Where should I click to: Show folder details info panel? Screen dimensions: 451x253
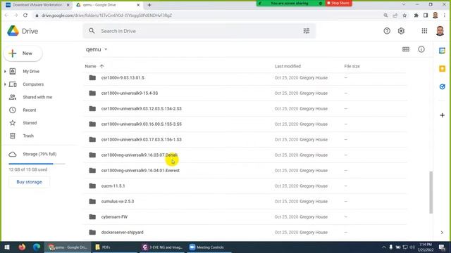pyautogui.click(x=421, y=49)
